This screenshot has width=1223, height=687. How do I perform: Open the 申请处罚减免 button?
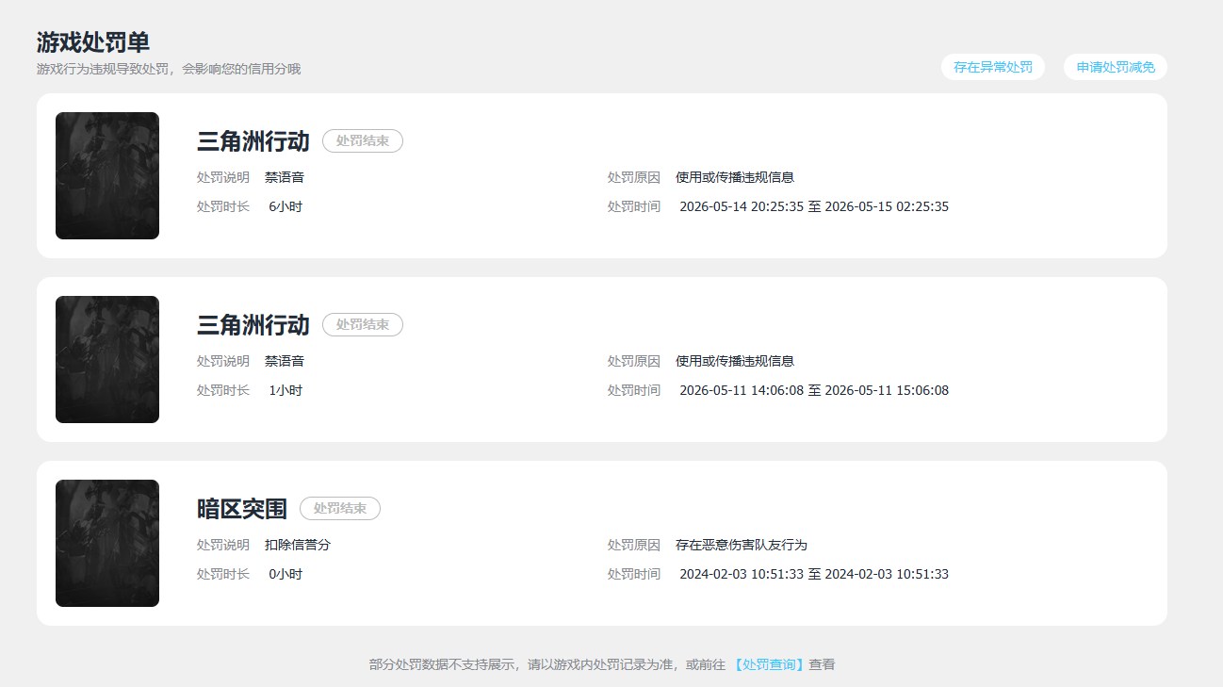(x=1116, y=67)
